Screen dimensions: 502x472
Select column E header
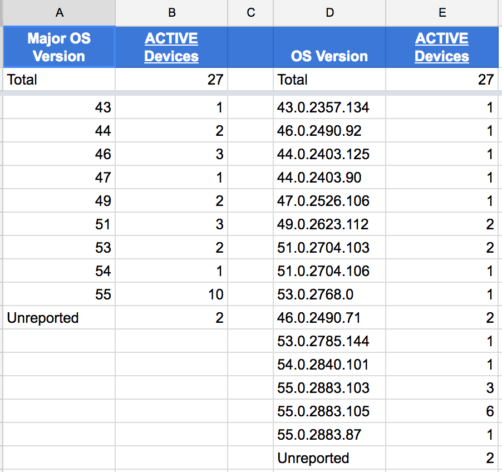pos(442,13)
